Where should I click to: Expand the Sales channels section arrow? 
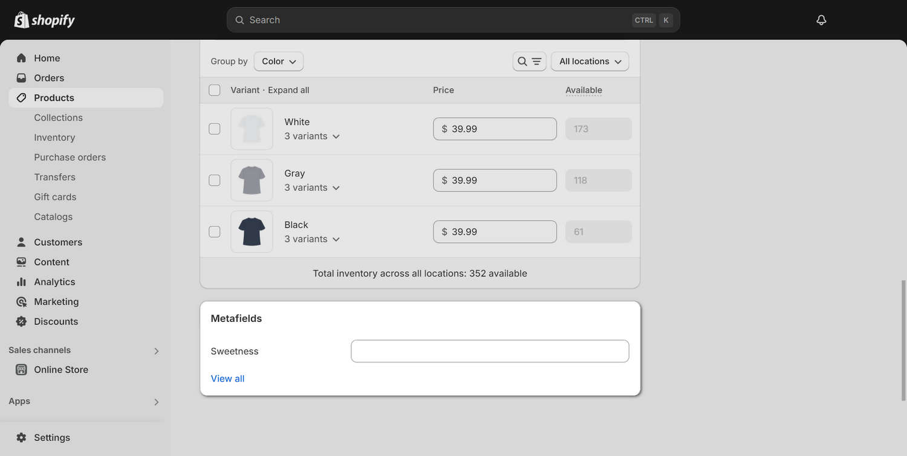(x=156, y=351)
